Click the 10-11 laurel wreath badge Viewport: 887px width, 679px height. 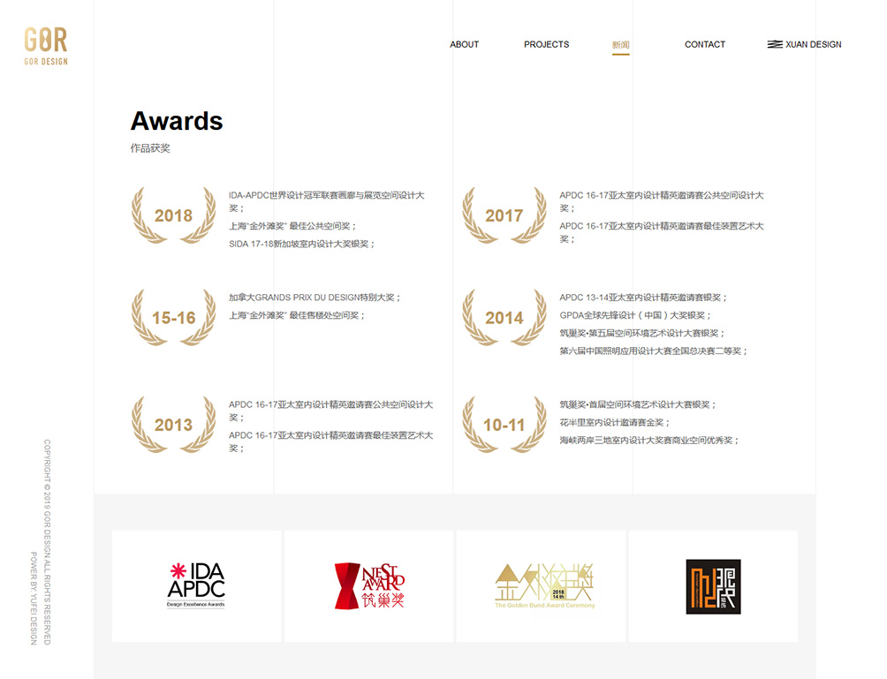coord(504,425)
